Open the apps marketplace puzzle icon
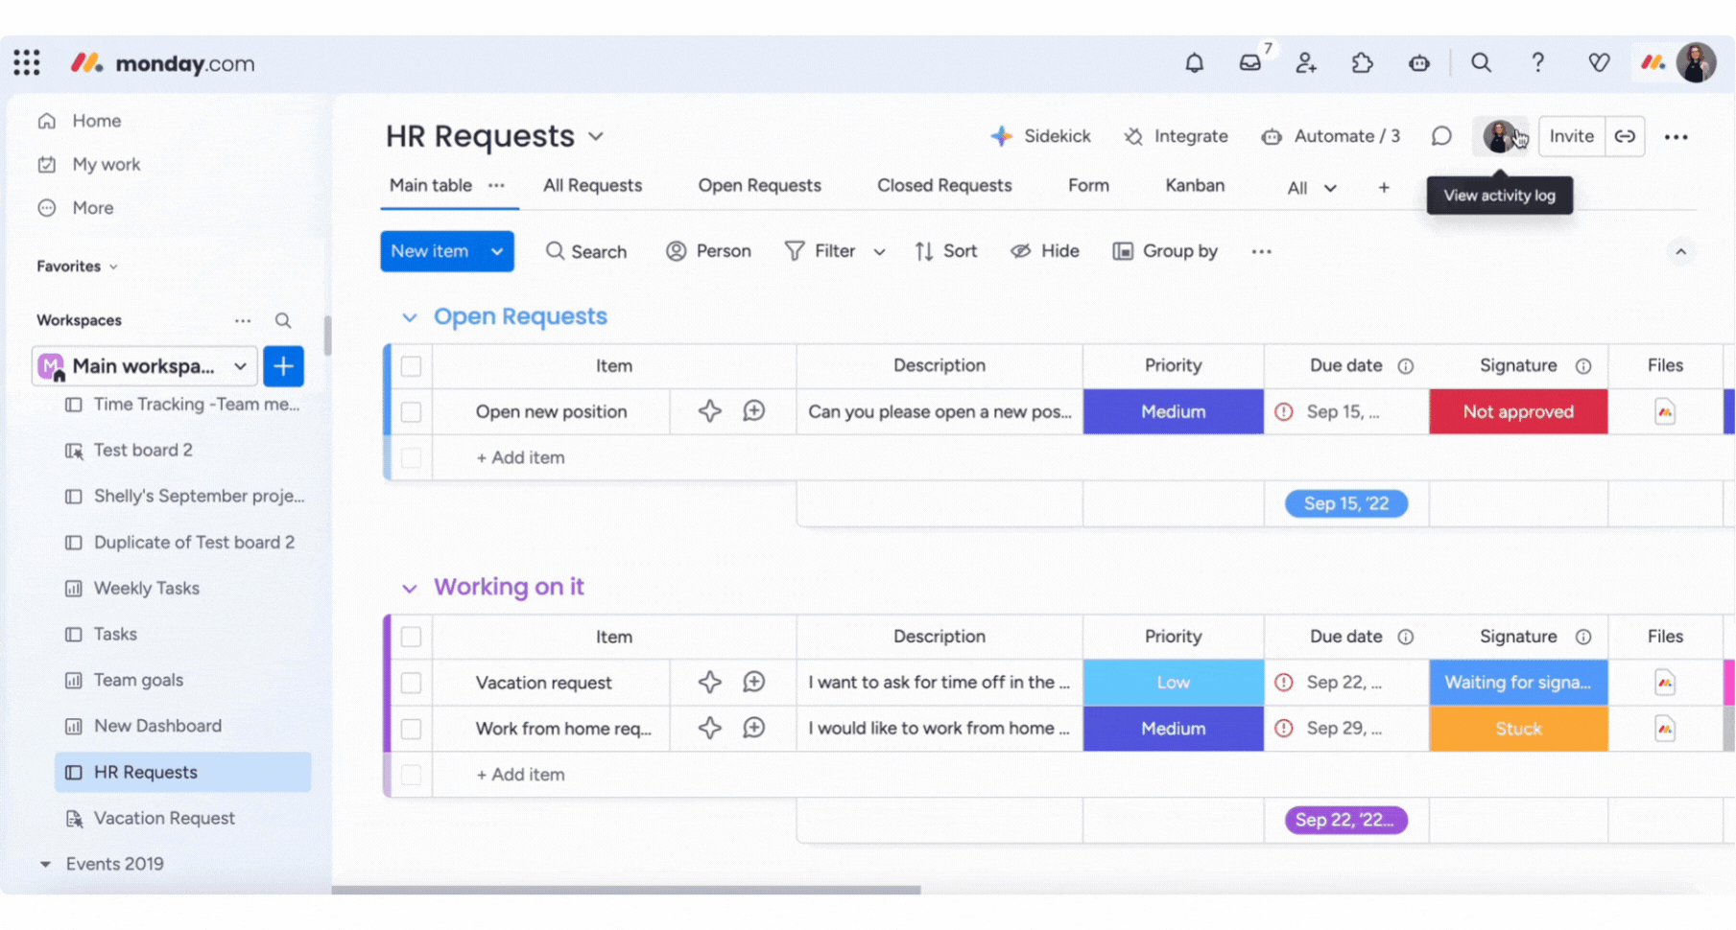This screenshot has height=930, width=1736. pos(1362,63)
